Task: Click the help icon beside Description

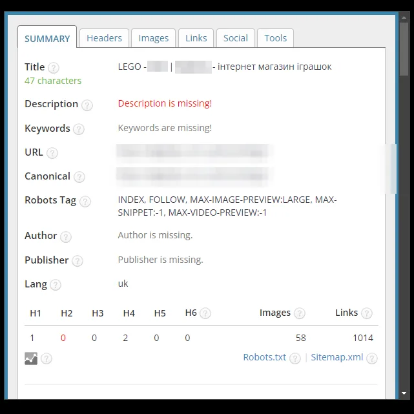Action: [x=87, y=105]
